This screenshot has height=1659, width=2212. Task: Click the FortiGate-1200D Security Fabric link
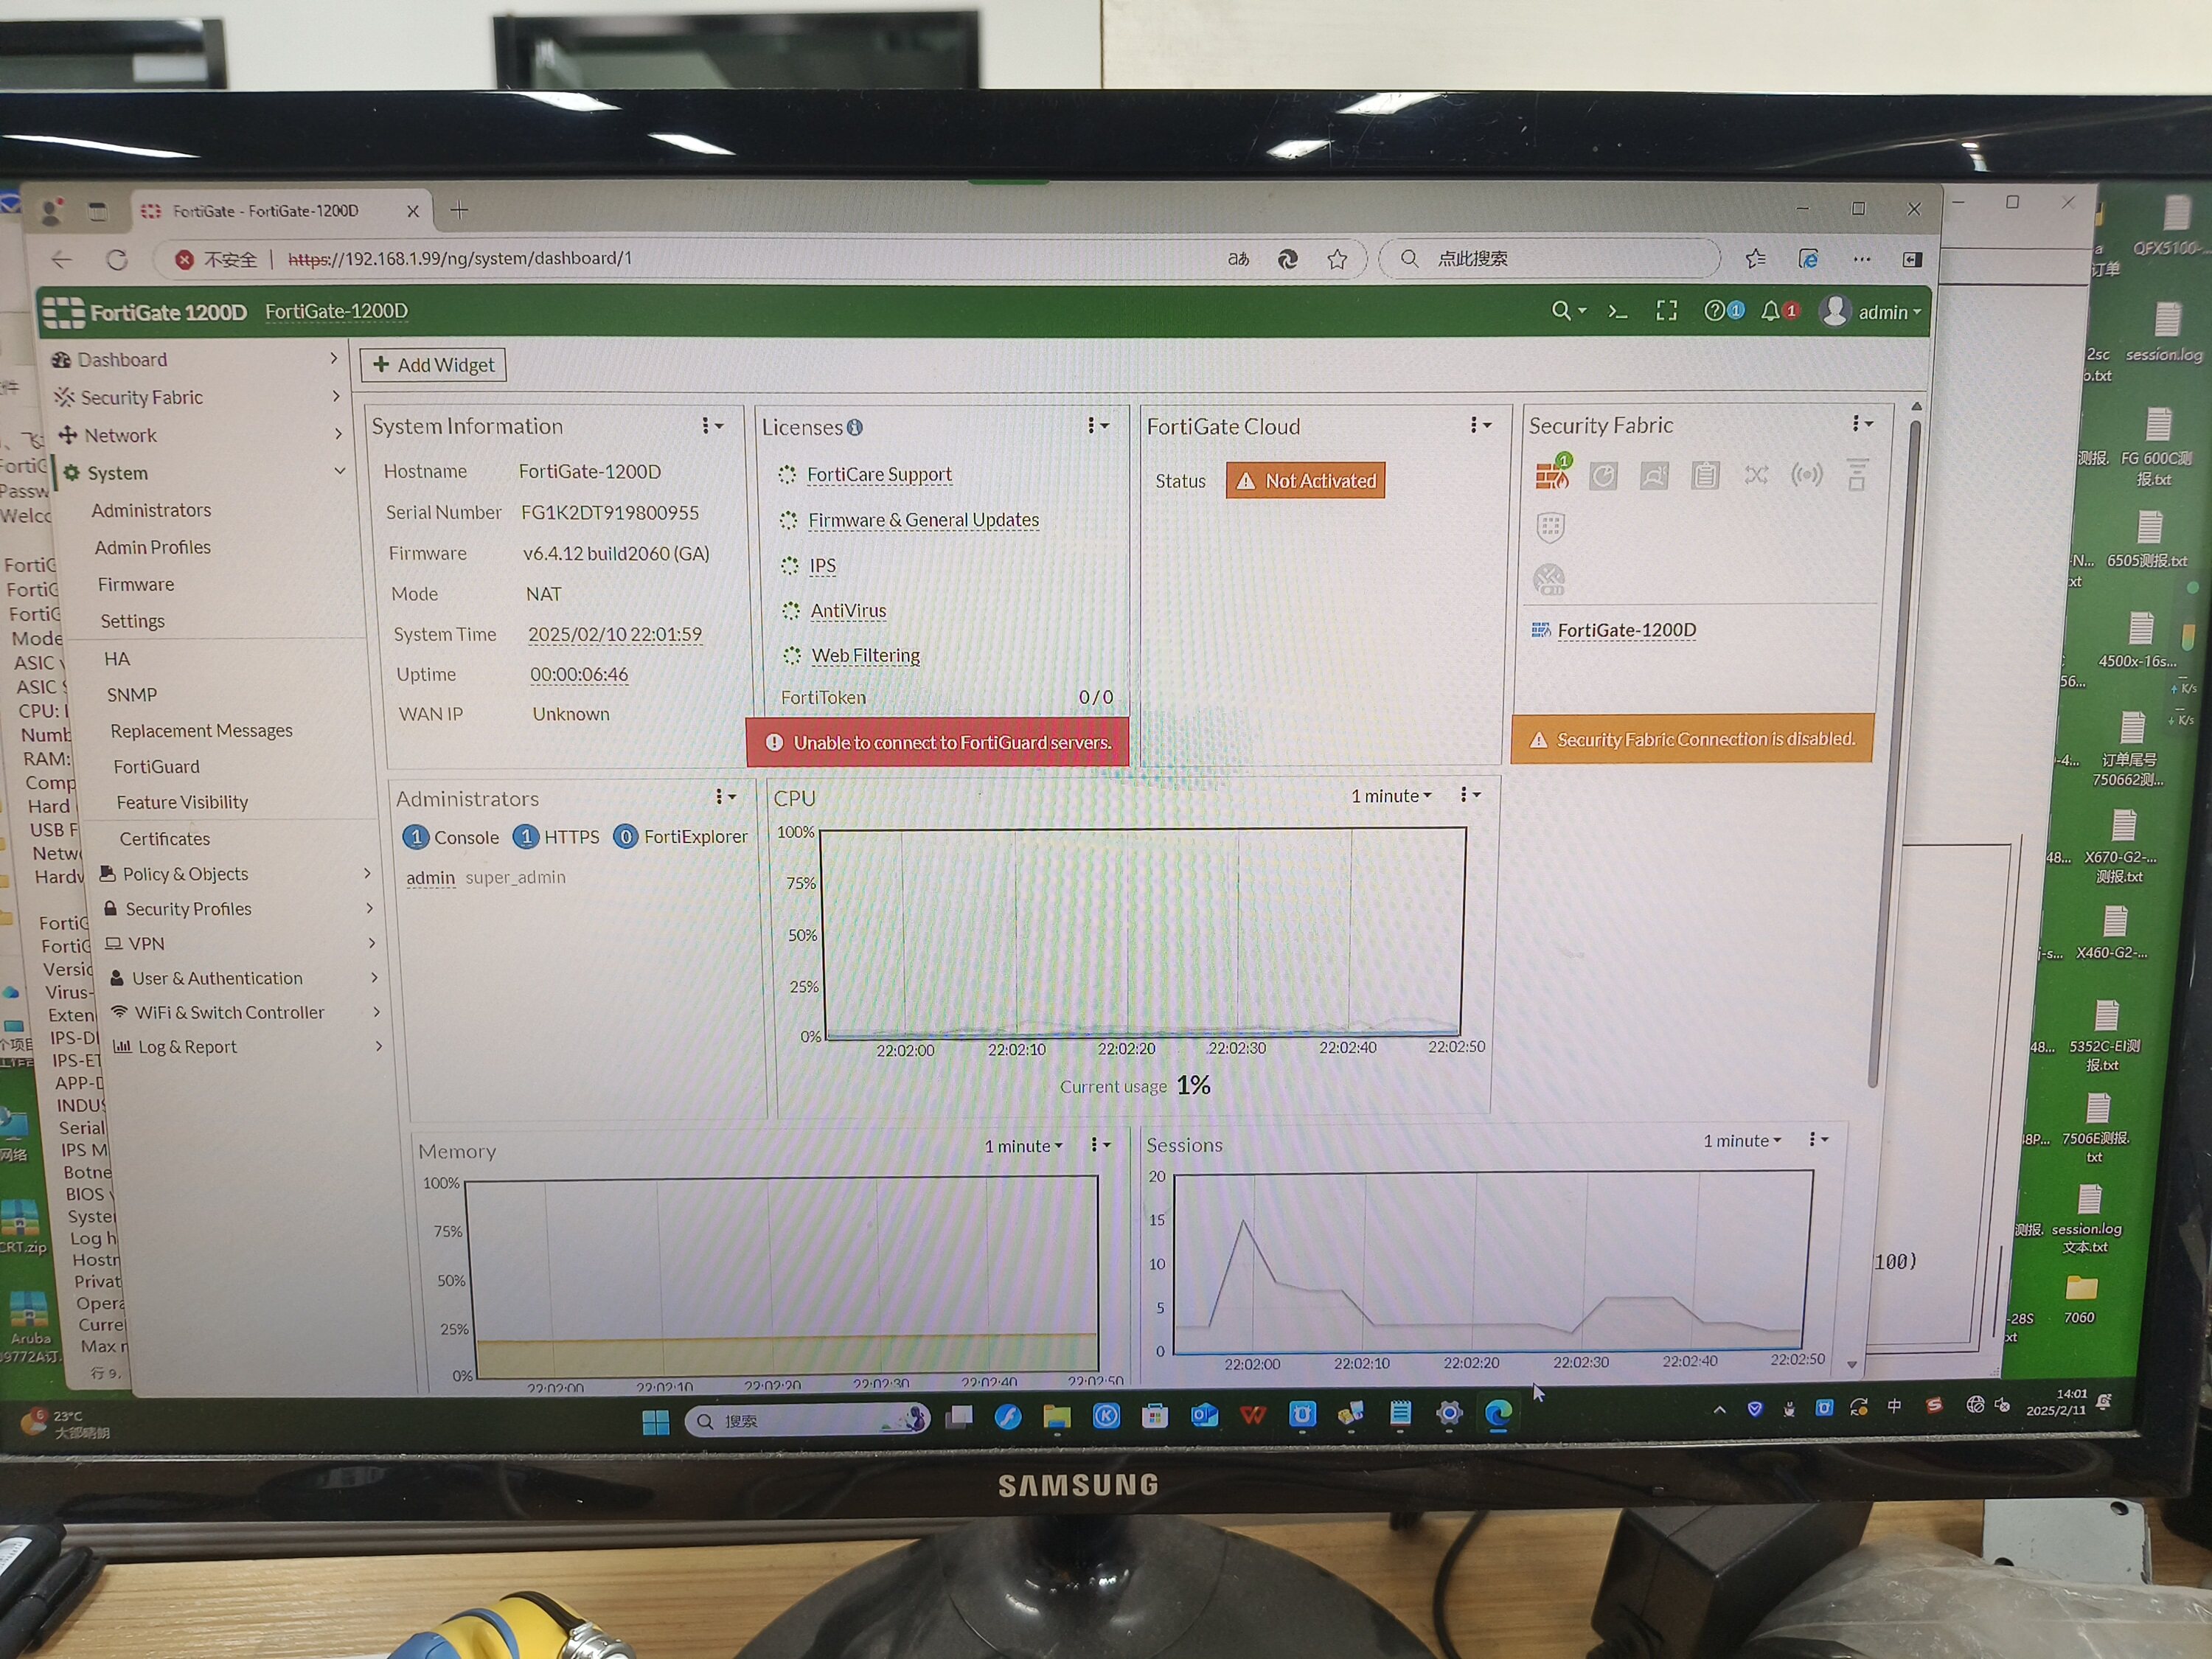[x=1626, y=630]
